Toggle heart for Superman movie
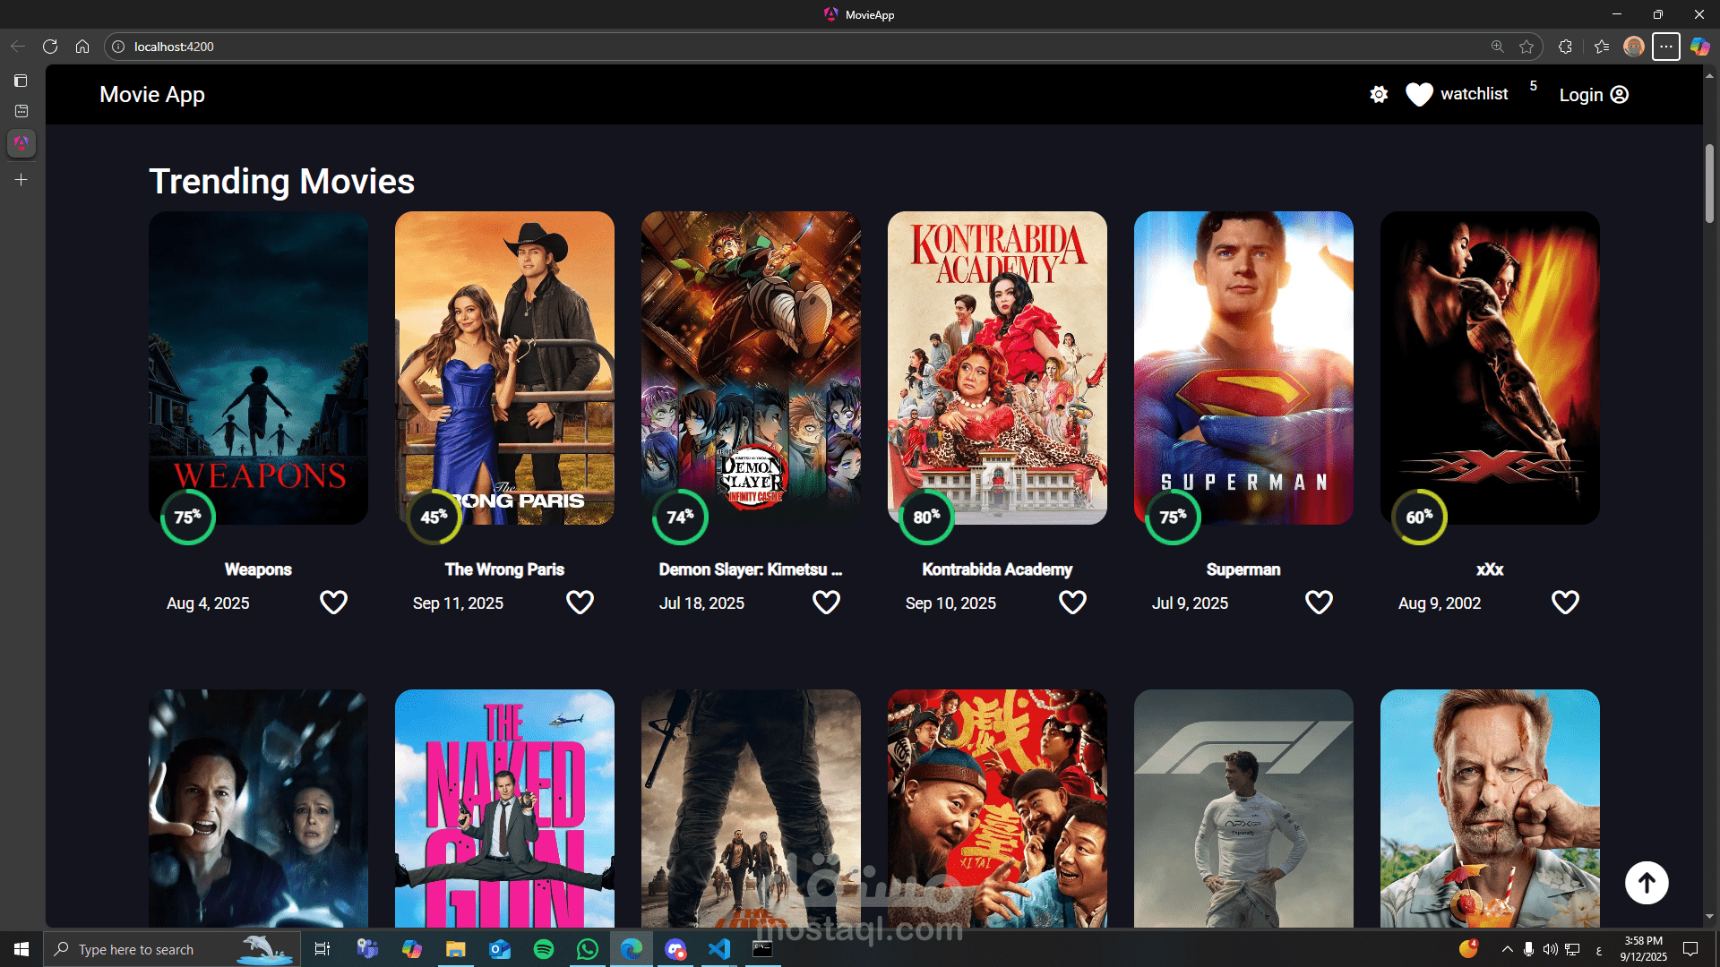This screenshot has height=967, width=1720. [1319, 603]
